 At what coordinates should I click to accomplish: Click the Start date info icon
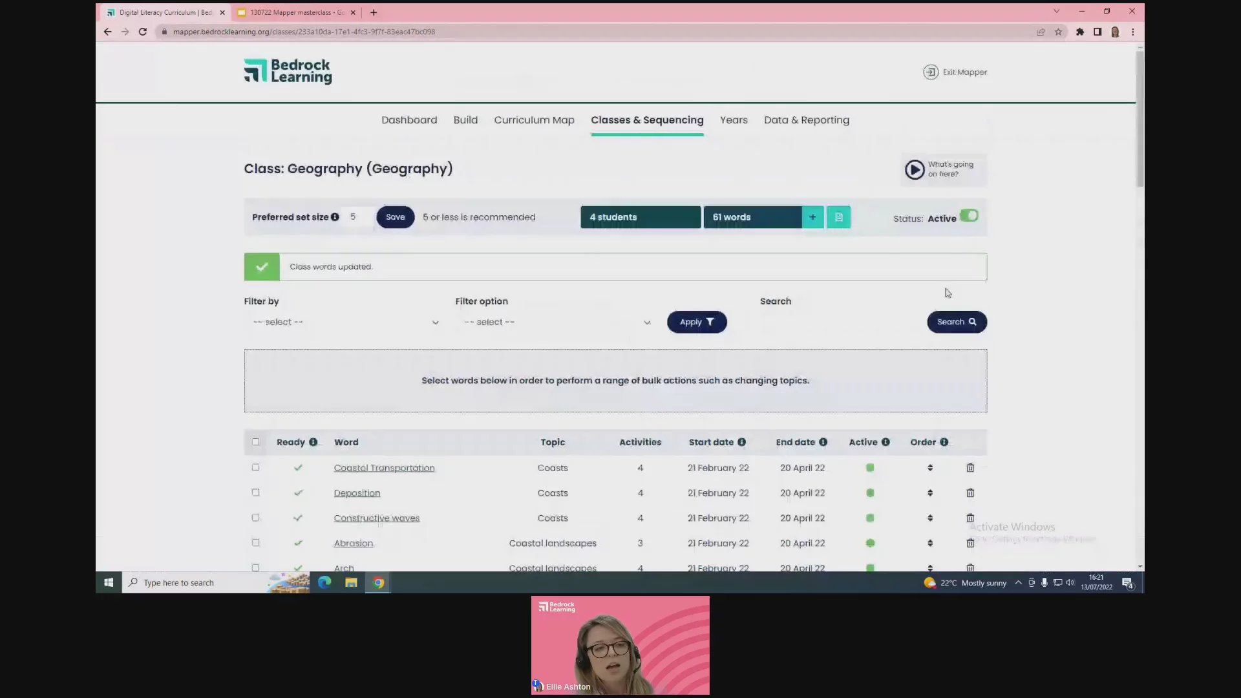741,442
